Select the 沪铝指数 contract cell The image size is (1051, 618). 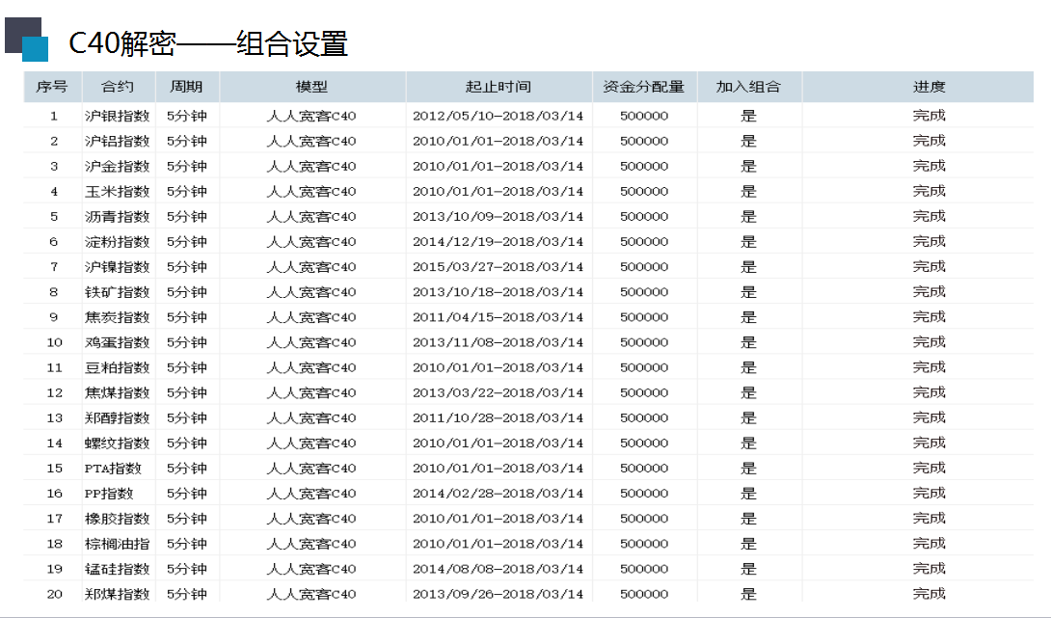point(118,142)
